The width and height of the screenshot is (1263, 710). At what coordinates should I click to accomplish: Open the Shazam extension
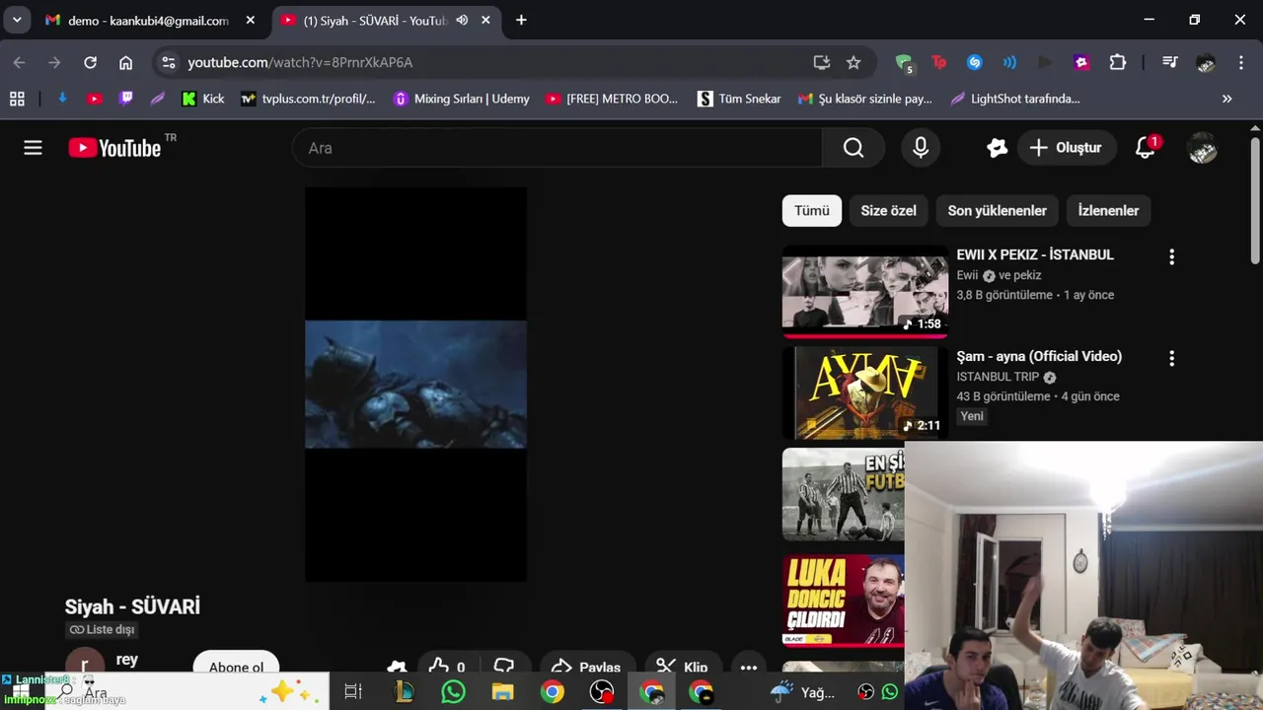tap(974, 62)
